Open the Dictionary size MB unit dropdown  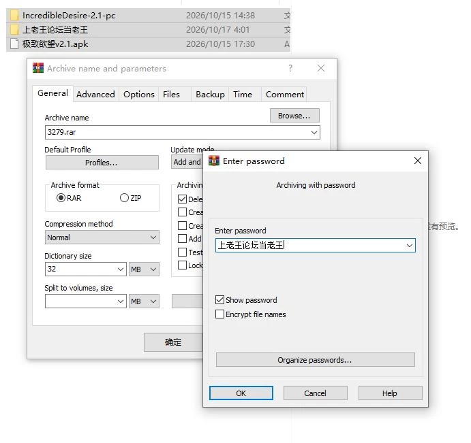click(144, 269)
